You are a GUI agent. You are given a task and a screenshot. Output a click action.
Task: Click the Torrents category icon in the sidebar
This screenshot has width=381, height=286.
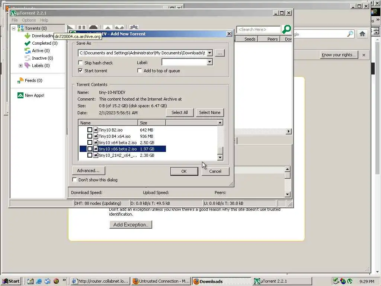point(20,28)
